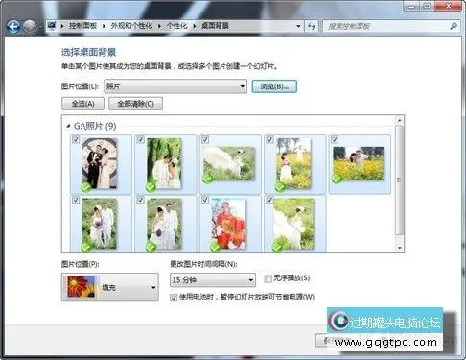The image size is (466, 360).
Task: Select the kissing couple by trees thumbnail
Action: [x=165, y=163]
